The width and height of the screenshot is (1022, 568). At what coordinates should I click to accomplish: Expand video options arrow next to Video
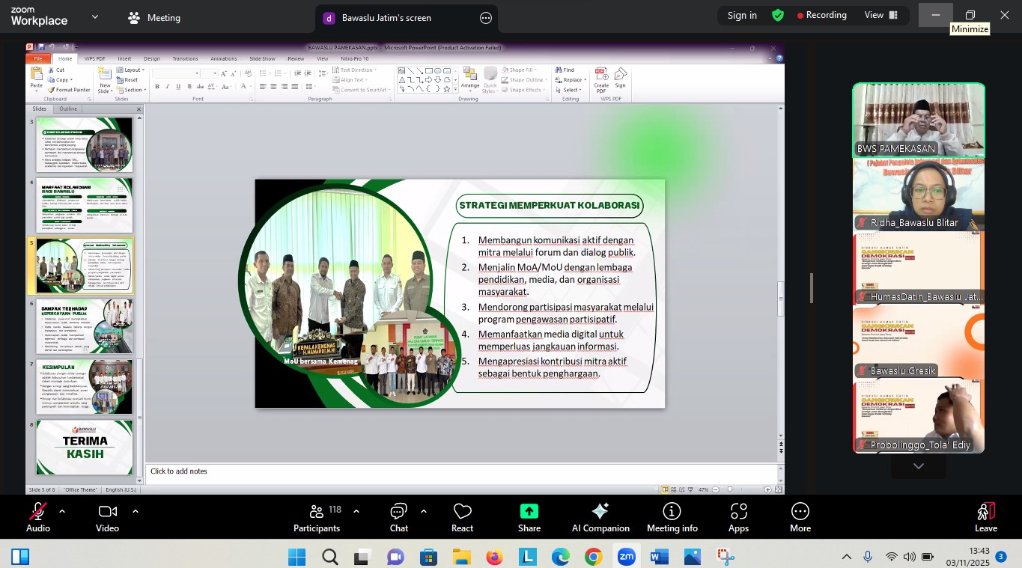(x=136, y=511)
